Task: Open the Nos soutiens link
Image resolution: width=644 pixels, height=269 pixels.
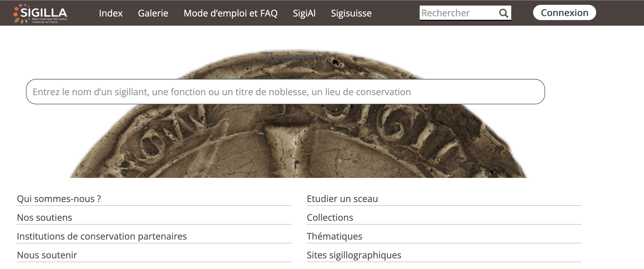Action: click(45, 217)
